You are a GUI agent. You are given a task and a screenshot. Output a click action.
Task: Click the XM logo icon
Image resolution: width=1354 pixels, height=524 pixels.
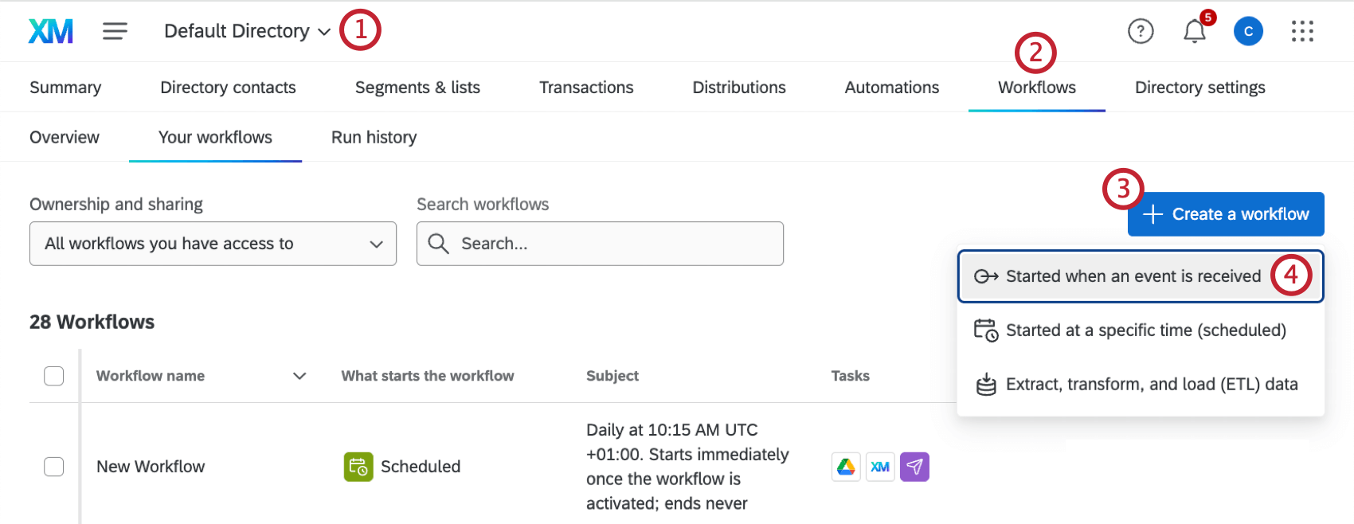click(x=51, y=31)
